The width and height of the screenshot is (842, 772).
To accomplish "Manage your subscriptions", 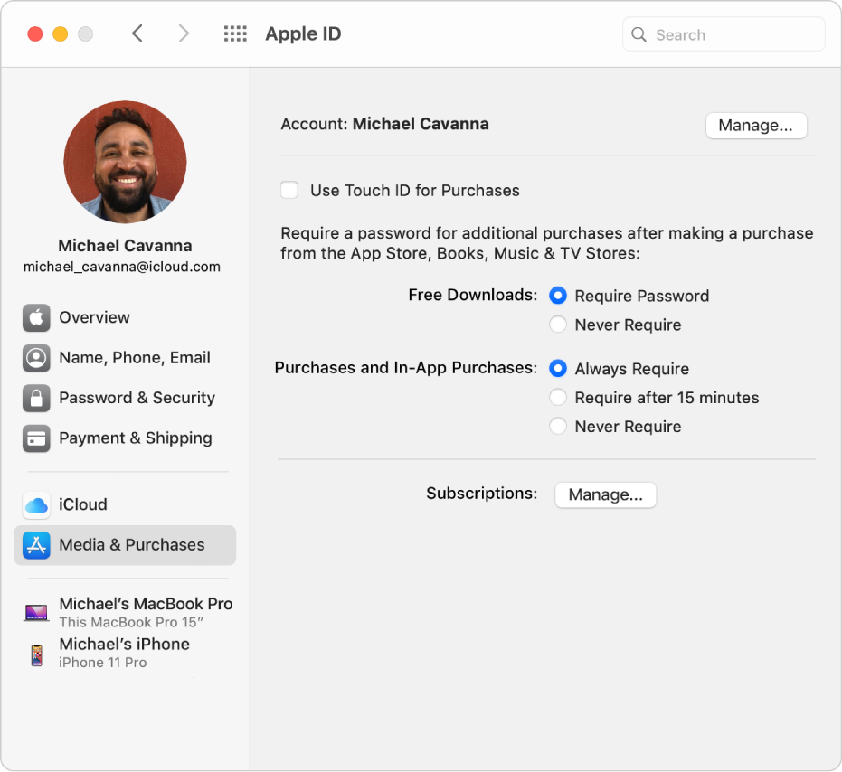I will click(605, 494).
